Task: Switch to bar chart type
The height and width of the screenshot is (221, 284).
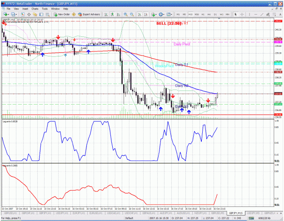Action: point(106,14)
